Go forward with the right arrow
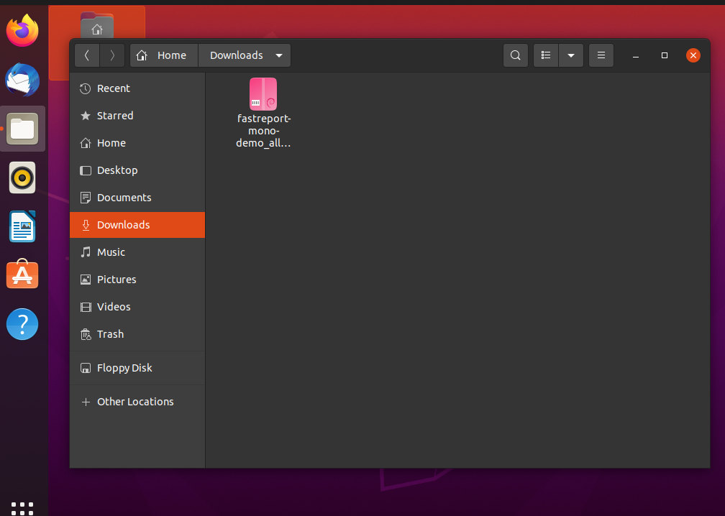Viewport: 725px width, 516px height. tap(112, 55)
